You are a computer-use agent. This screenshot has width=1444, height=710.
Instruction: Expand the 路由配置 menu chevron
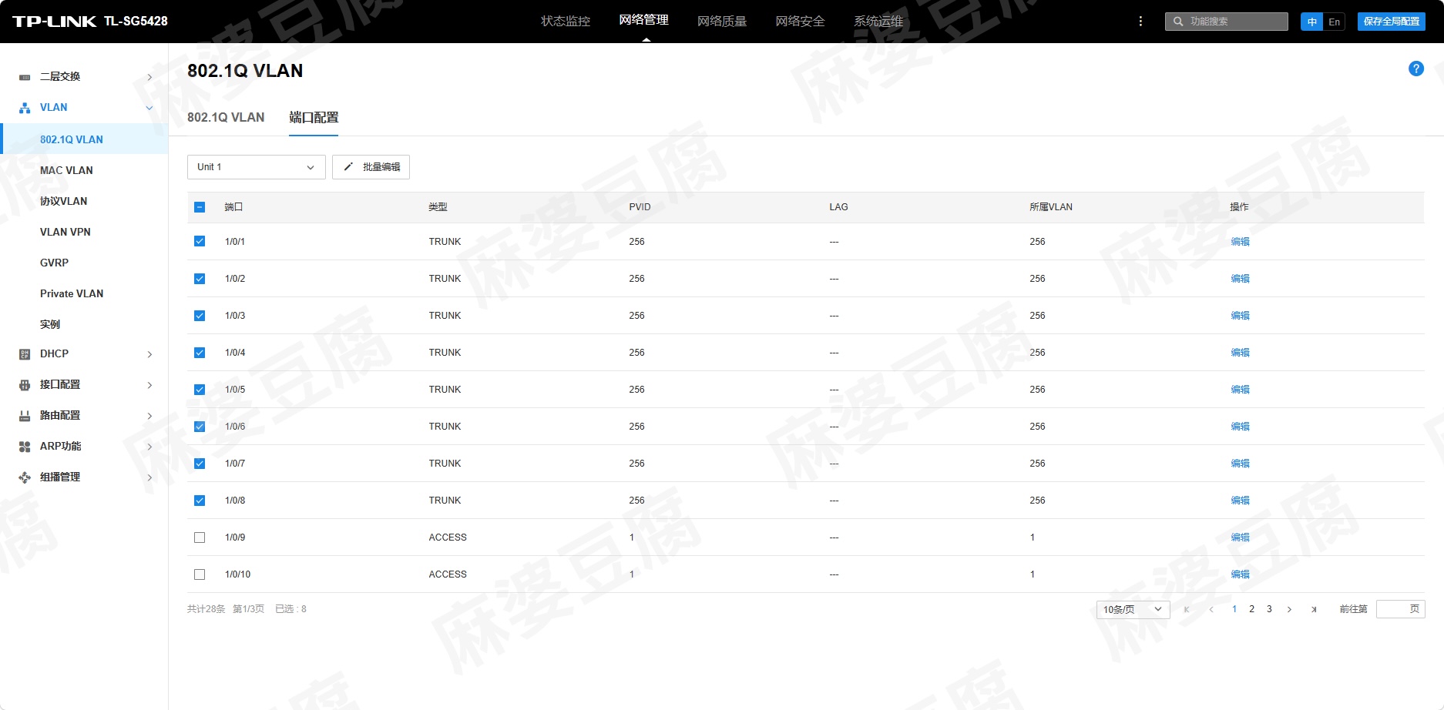tap(149, 416)
